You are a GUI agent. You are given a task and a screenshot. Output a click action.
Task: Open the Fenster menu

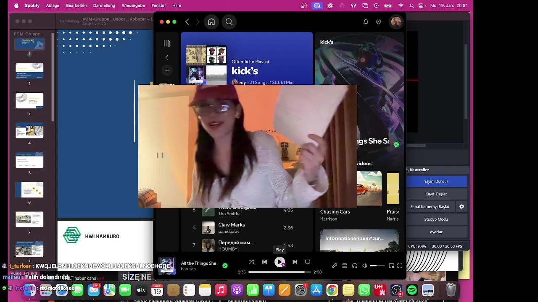point(158,5)
